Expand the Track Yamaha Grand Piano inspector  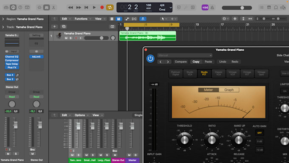3,27
